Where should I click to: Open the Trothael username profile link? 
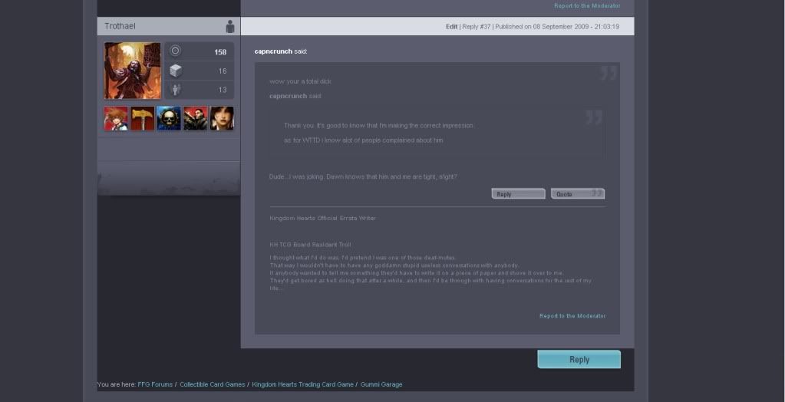point(120,26)
